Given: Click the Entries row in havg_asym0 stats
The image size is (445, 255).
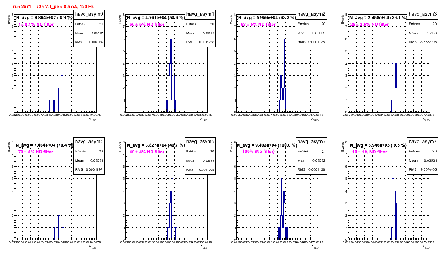Looking at the screenshot, I should click(89, 24).
